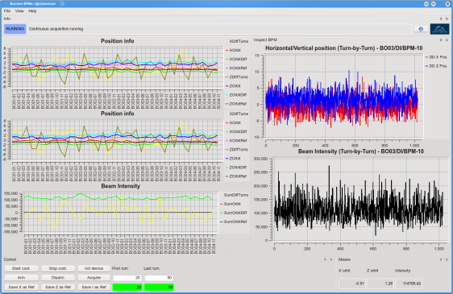Screen dimensions: 453x294
Task: Click the green Last turn readback value
Action: (159, 287)
